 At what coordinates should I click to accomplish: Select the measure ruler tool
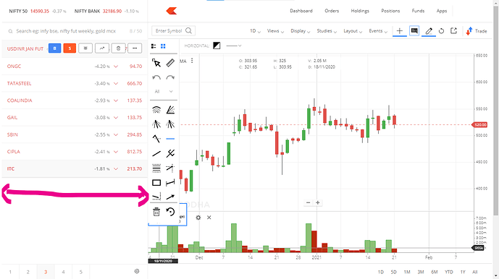pos(170,63)
